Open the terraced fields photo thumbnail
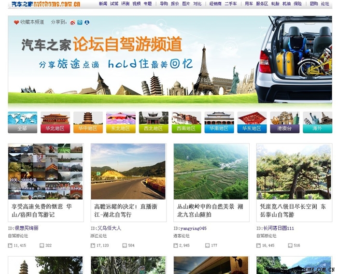338x274 pixels. click(x=211, y=171)
